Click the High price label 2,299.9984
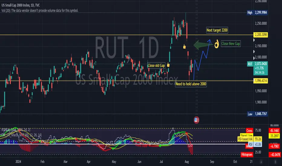Screen dimensions: 282x166 point(261,12)
